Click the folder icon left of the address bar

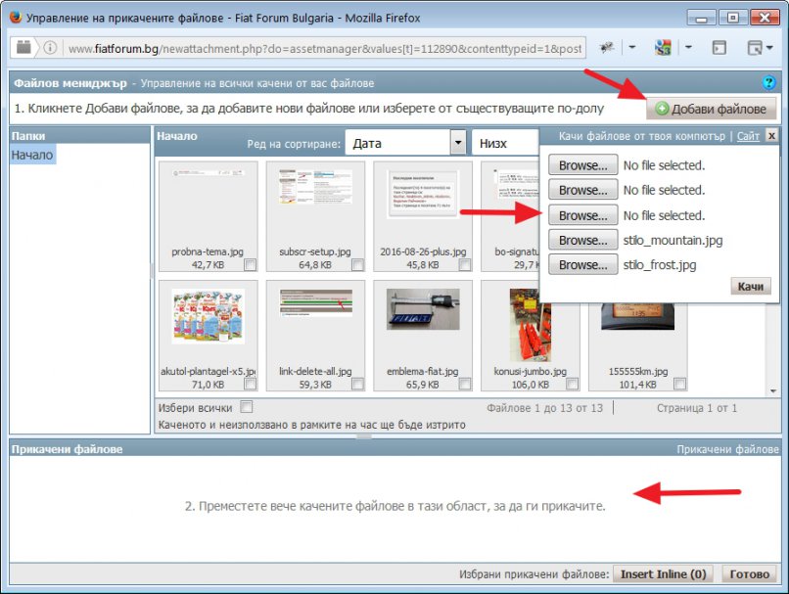23,48
